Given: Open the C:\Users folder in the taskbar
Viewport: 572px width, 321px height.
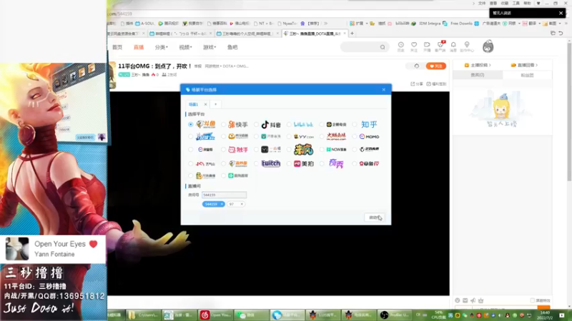Looking at the screenshot, I should pos(144,315).
